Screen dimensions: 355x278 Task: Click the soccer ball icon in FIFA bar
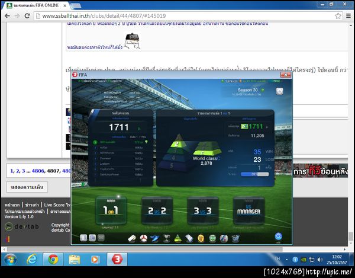click(144, 238)
